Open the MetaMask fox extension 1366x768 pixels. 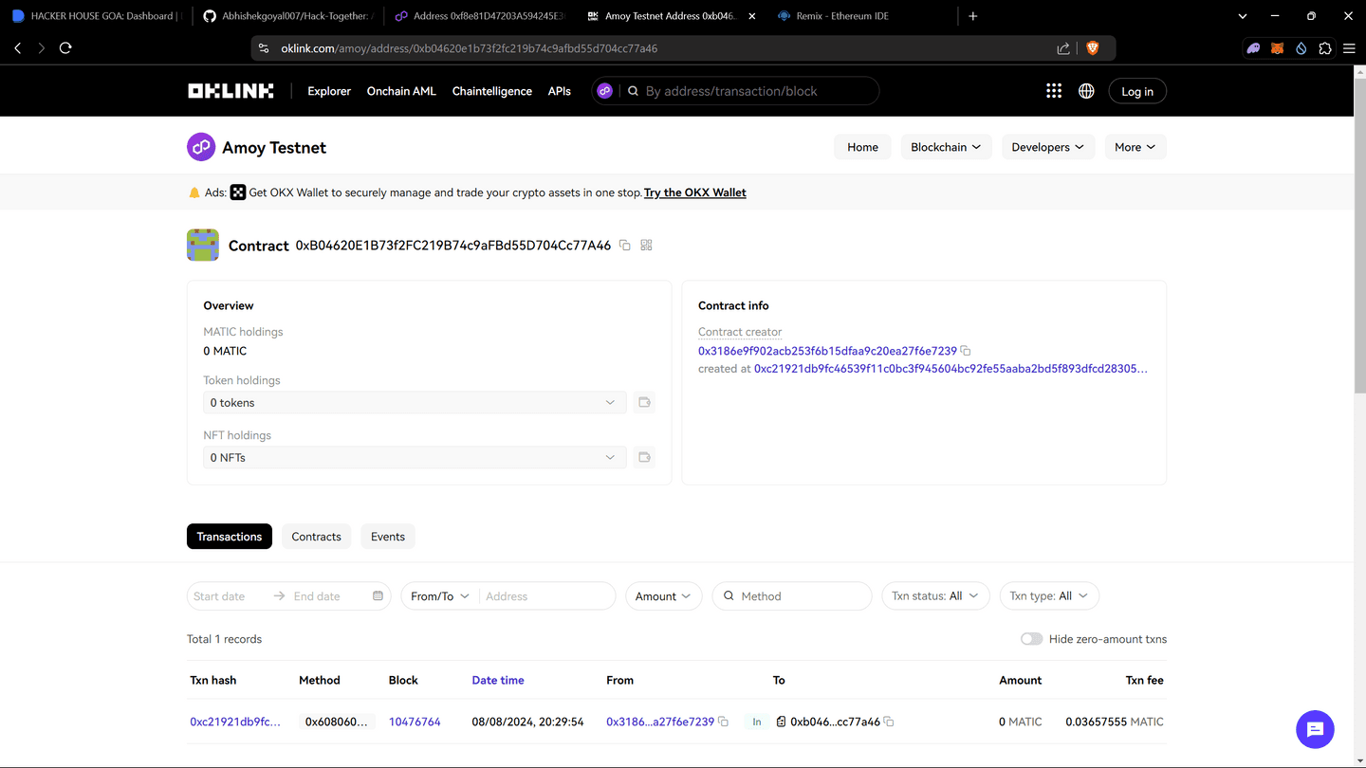coord(1278,47)
